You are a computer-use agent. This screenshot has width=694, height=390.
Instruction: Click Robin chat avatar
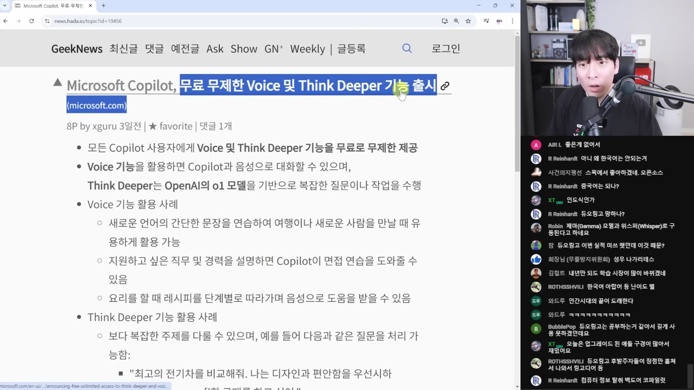point(536,228)
